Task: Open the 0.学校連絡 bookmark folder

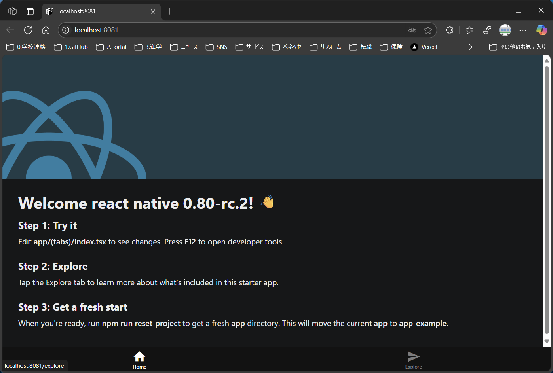Action: point(26,47)
